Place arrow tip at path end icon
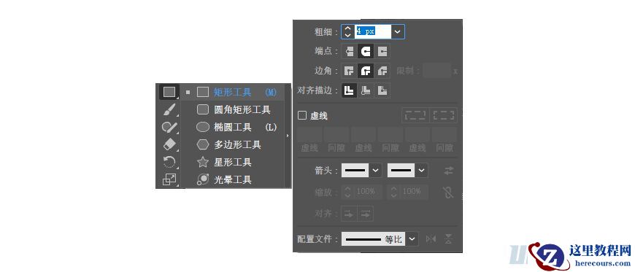Viewport: 635px width, 272px height. pos(365,214)
